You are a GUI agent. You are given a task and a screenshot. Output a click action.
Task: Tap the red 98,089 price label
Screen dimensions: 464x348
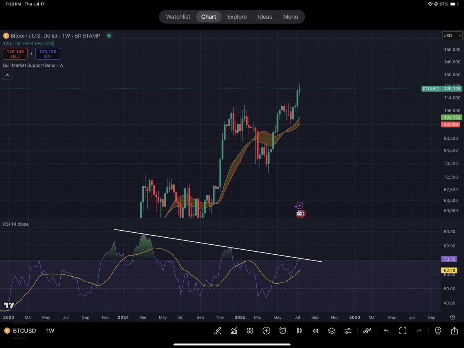451,124
